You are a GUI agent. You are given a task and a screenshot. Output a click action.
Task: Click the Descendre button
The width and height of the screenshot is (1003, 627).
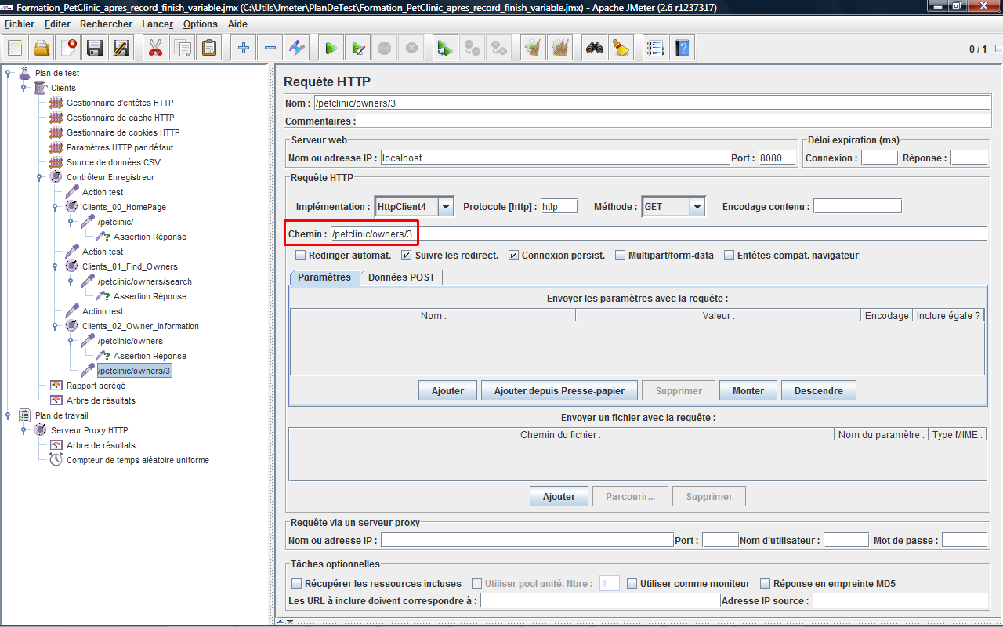(x=818, y=390)
